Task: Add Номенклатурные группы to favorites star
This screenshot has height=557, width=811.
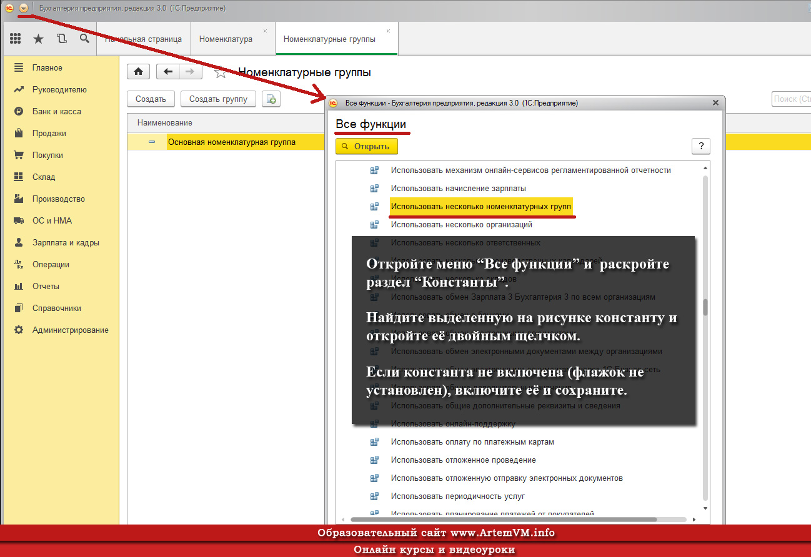Action: pos(220,73)
